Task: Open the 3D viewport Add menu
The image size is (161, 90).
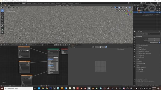Action: (19, 7)
